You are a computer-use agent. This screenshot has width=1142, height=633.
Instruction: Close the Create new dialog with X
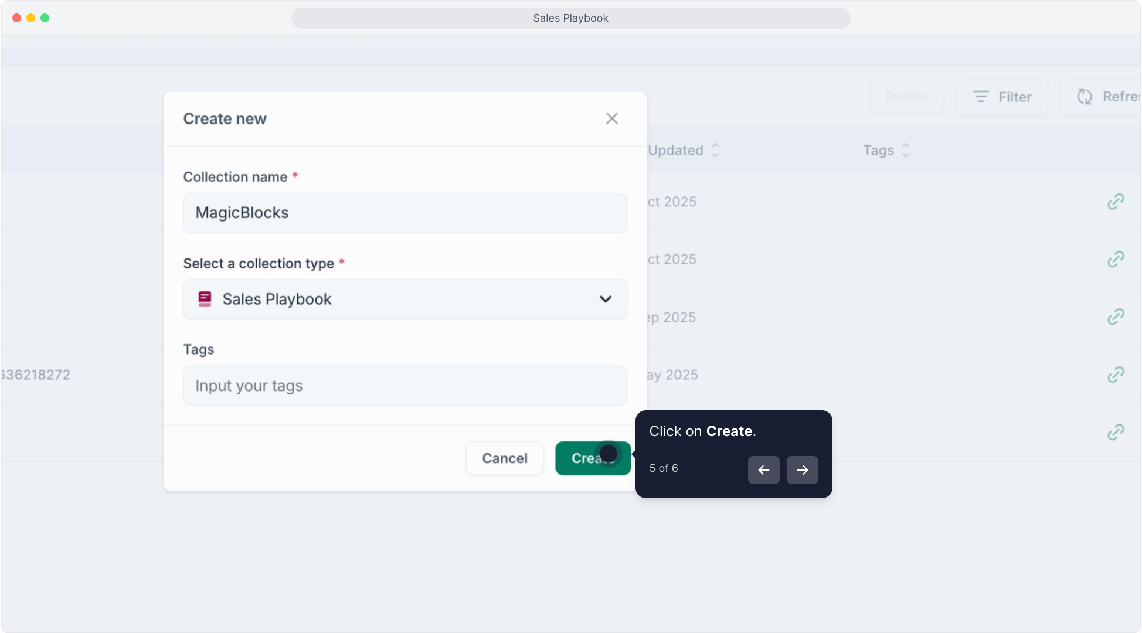[x=612, y=119]
